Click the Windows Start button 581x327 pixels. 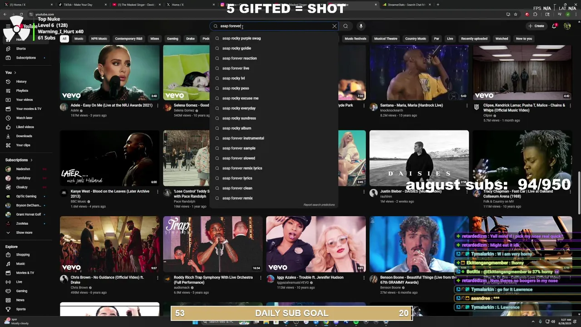coord(195,322)
